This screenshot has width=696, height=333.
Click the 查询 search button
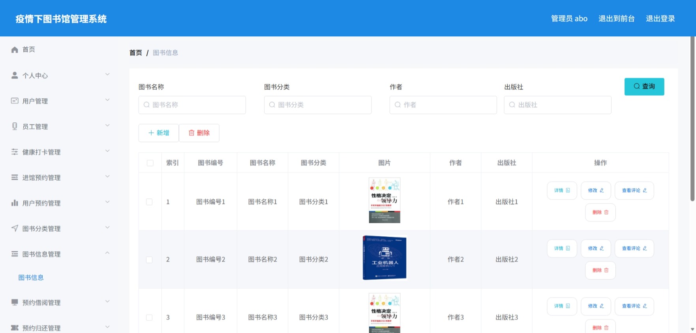click(644, 86)
